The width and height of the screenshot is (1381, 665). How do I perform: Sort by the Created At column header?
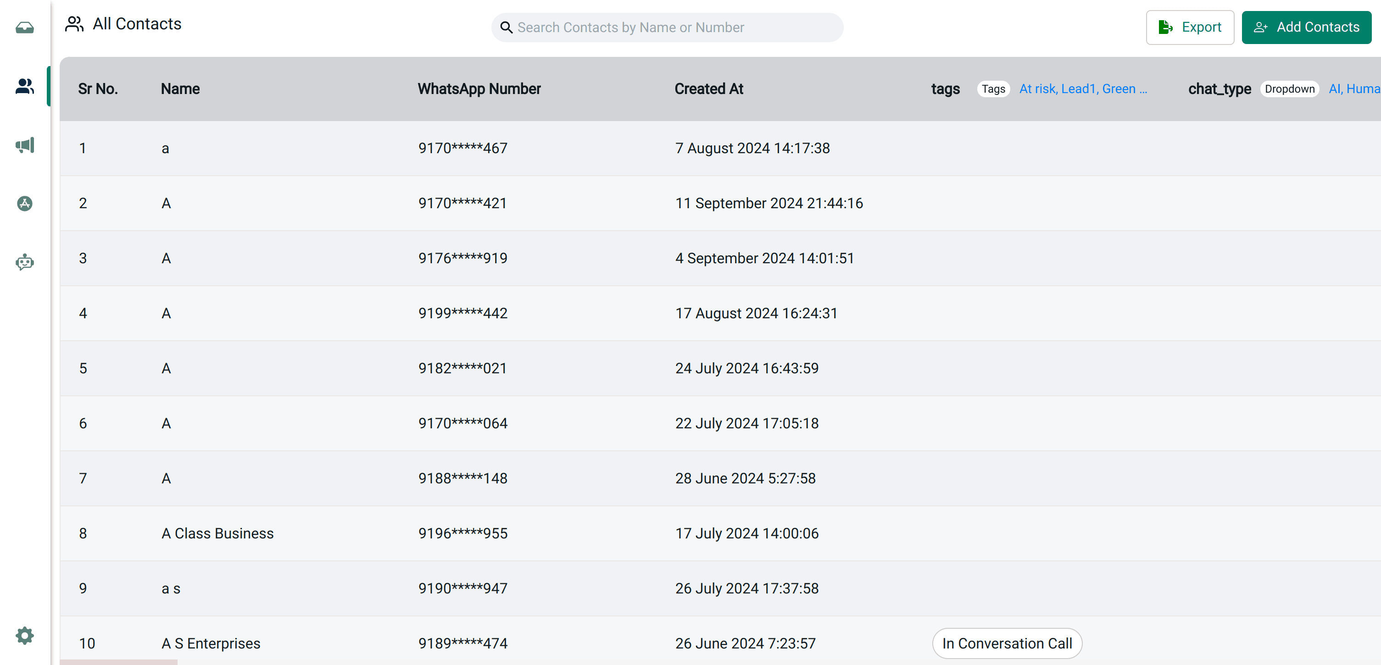(x=708, y=89)
